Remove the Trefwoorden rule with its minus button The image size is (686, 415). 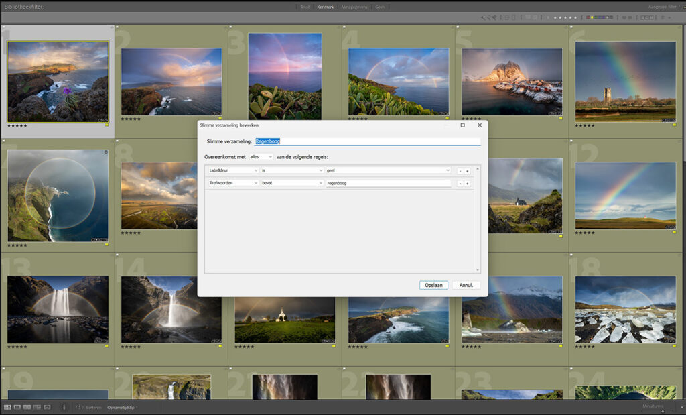(x=460, y=184)
